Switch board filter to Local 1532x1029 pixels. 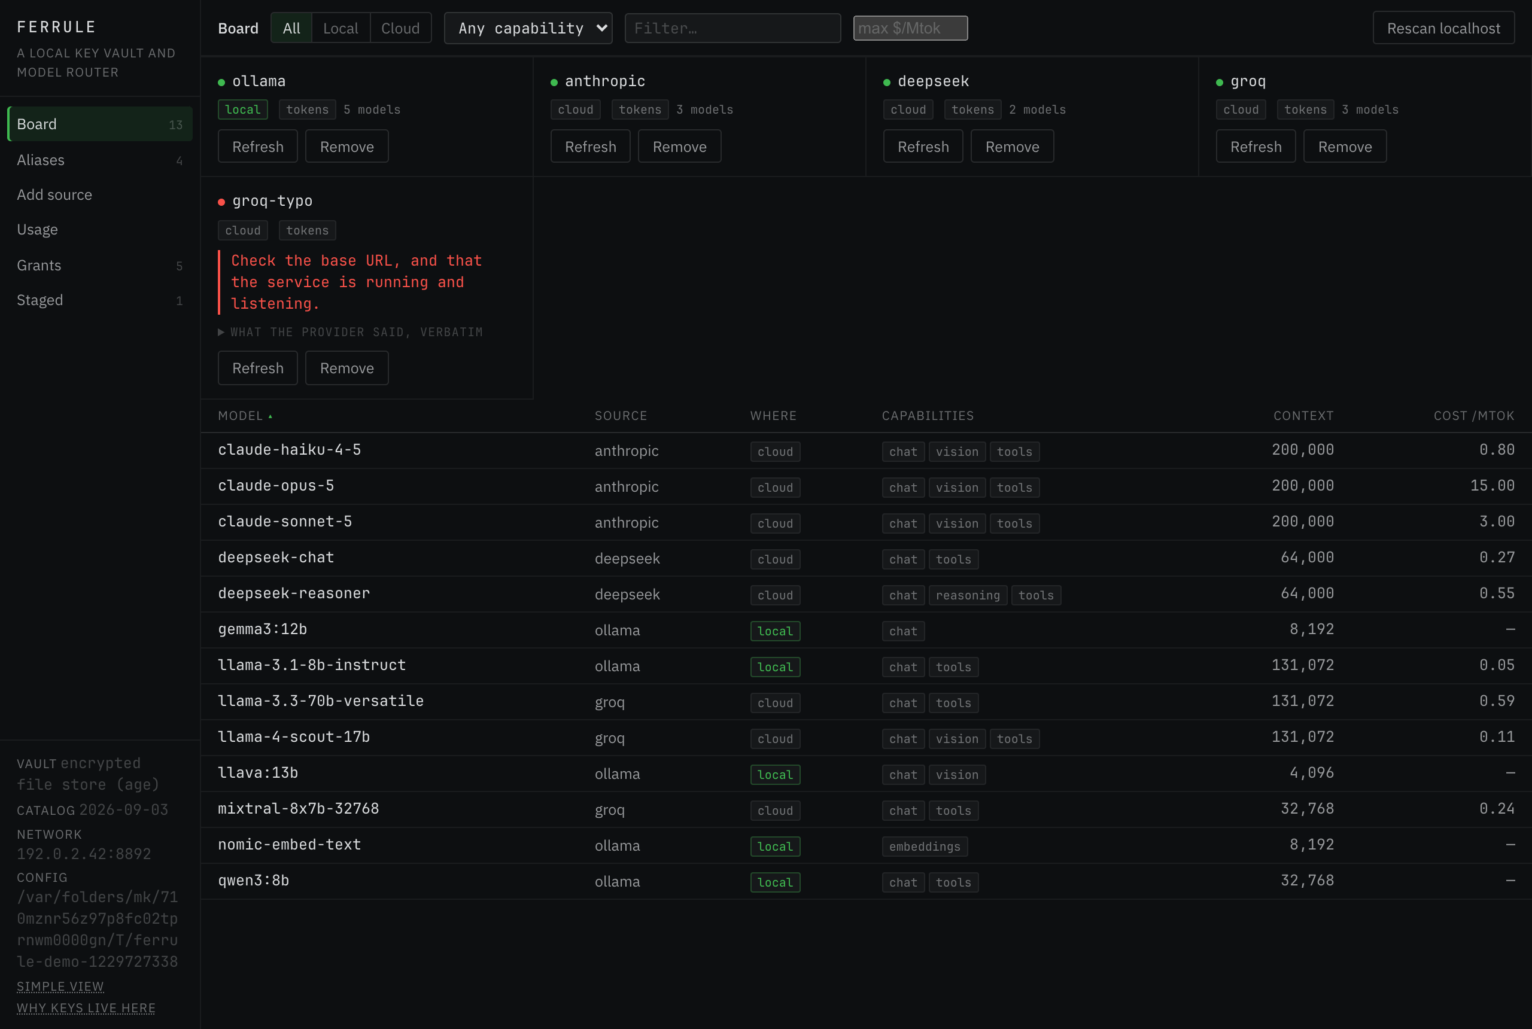(x=341, y=28)
